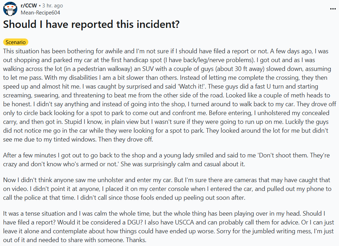Open the r/CCW subreddit link
The width and height of the screenshot is (339, 246).
point(29,6)
